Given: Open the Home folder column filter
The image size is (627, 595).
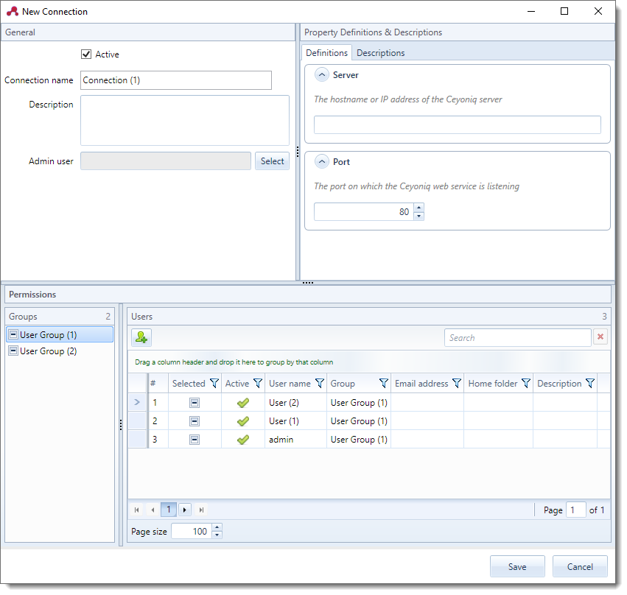Looking at the screenshot, I should [x=526, y=383].
